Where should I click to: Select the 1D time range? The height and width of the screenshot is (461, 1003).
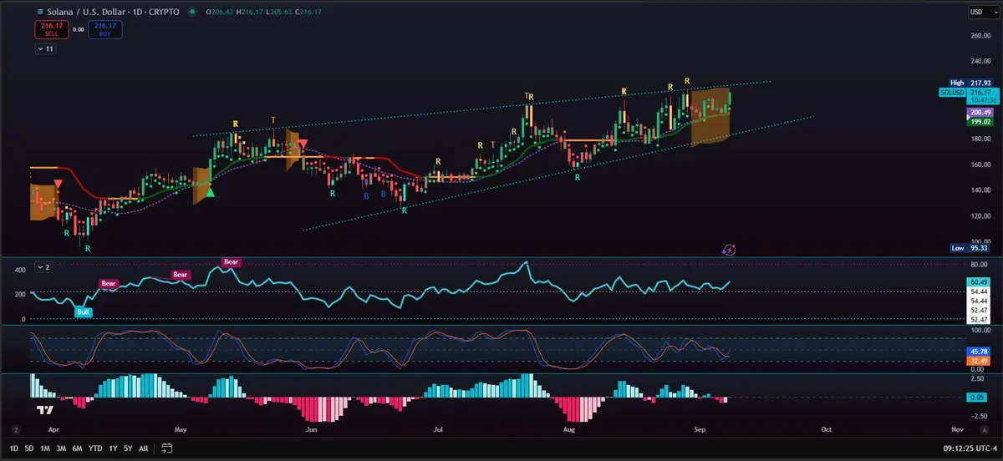coord(14,448)
